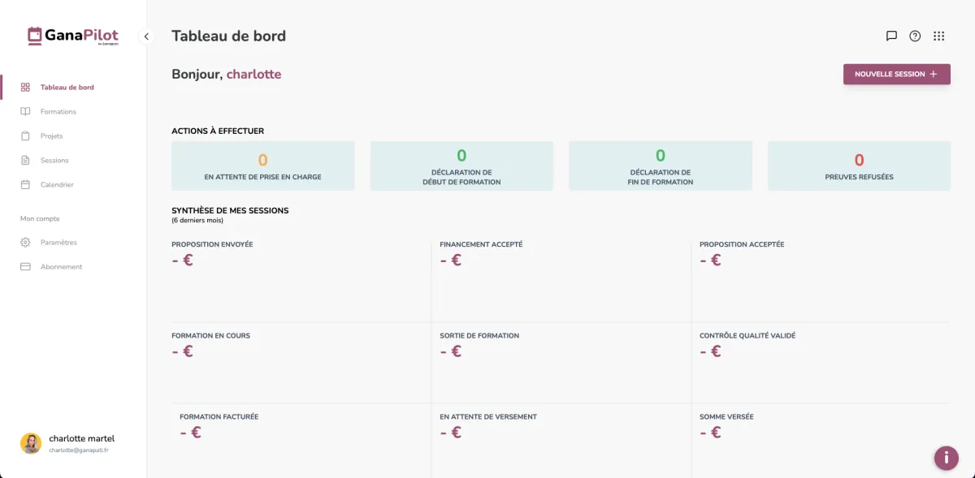Click the Abonnement card icon
This screenshot has height=478, width=975.
click(x=25, y=267)
